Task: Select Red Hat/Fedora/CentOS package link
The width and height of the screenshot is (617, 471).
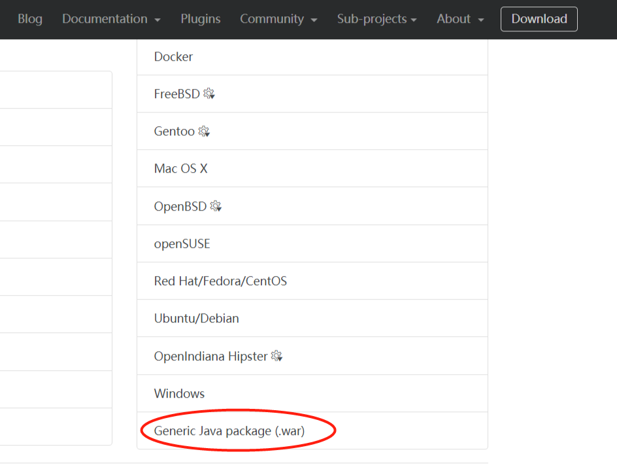Action: coord(220,281)
